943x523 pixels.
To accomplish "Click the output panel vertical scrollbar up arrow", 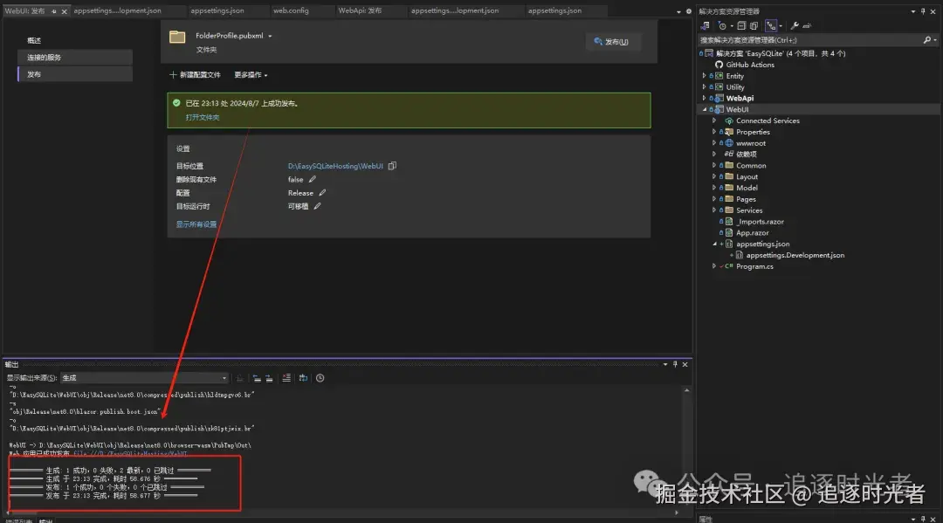I will [686, 390].
